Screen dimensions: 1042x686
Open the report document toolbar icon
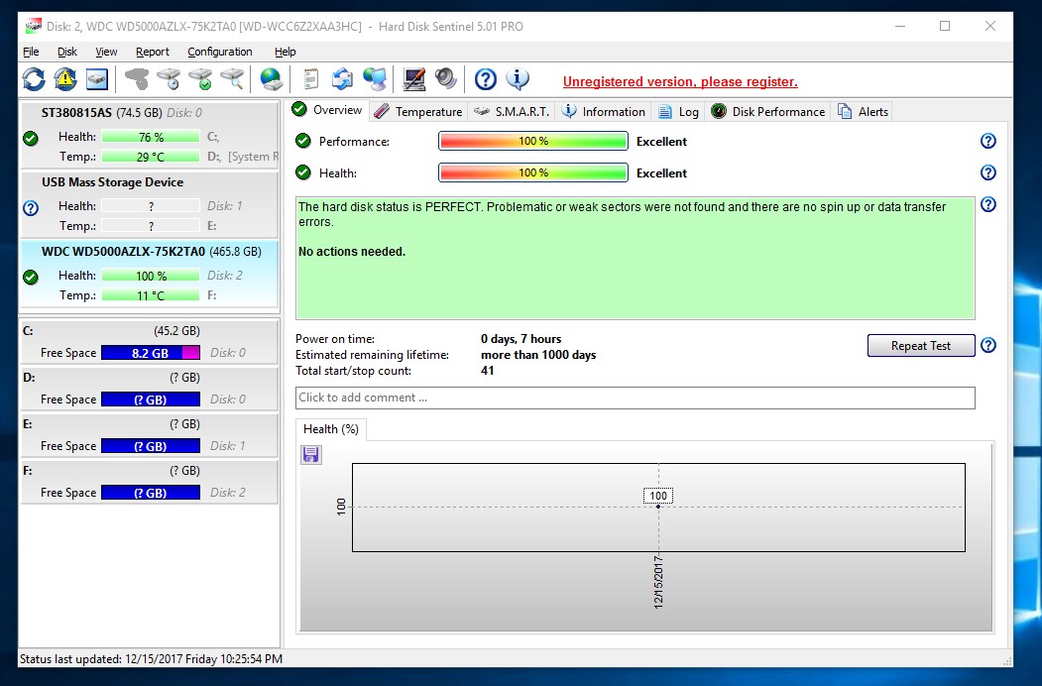pyautogui.click(x=311, y=79)
